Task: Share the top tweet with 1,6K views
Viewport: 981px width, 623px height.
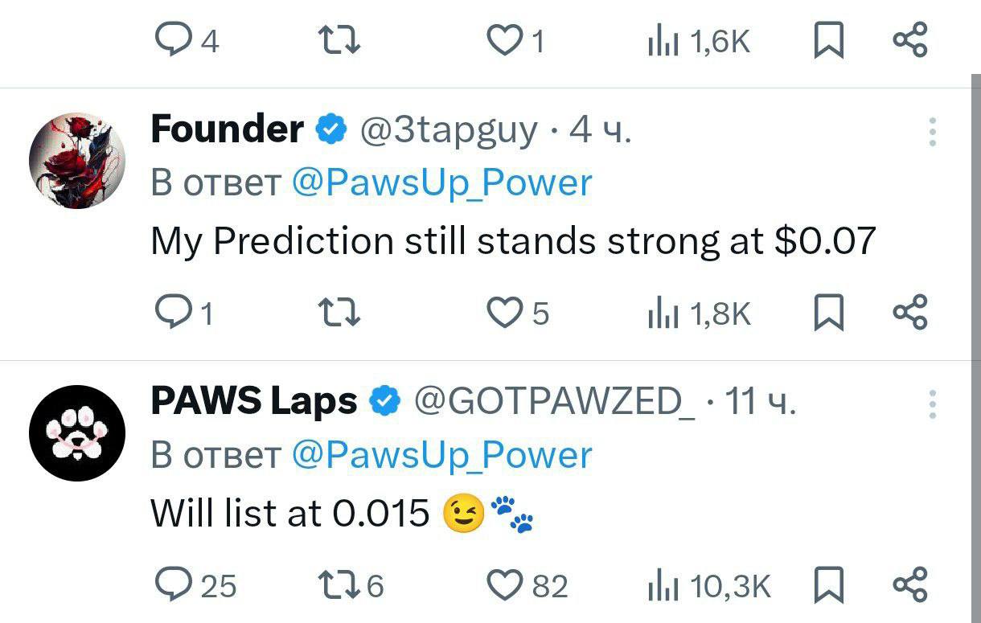Action: pos(911,42)
